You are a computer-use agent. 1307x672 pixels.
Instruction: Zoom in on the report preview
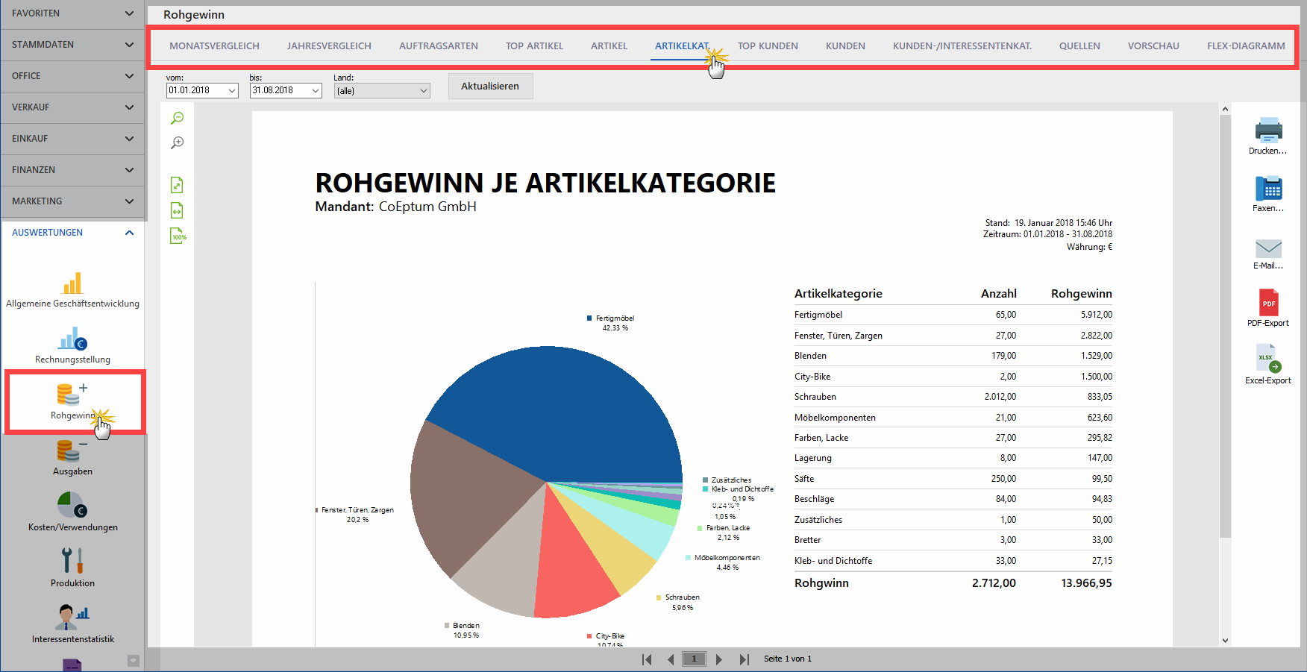177,142
